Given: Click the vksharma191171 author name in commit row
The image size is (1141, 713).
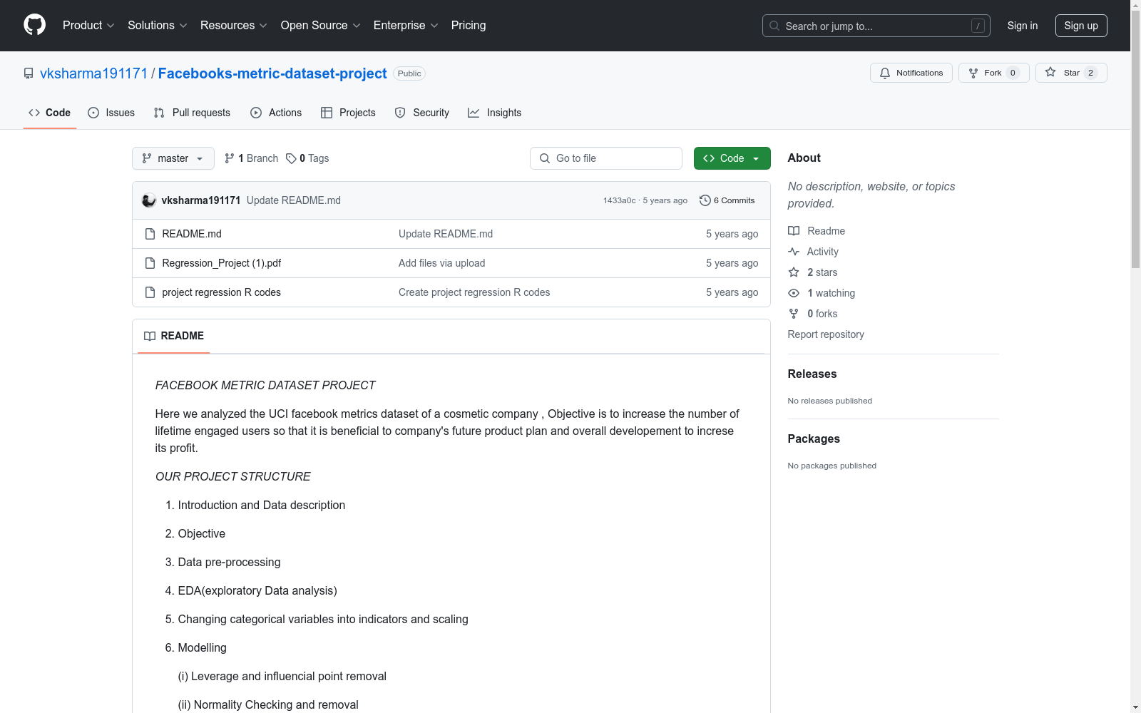Looking at the screenshot, I should tap(201, 200).
